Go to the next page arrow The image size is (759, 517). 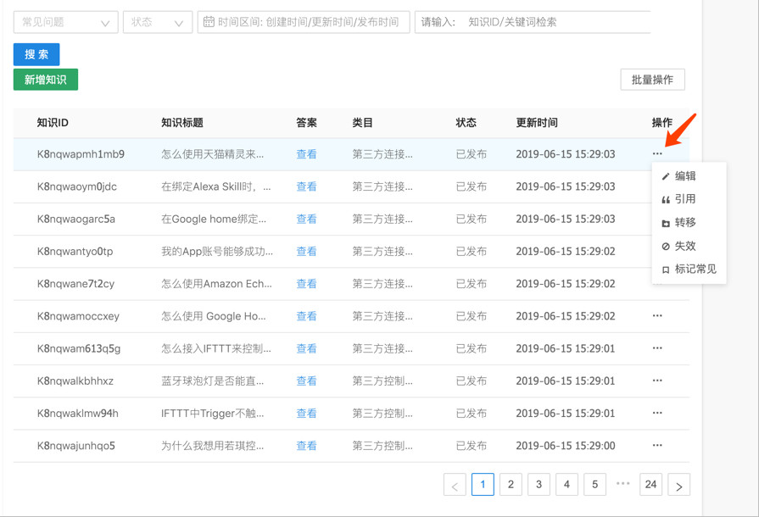(x=678, y=485)
